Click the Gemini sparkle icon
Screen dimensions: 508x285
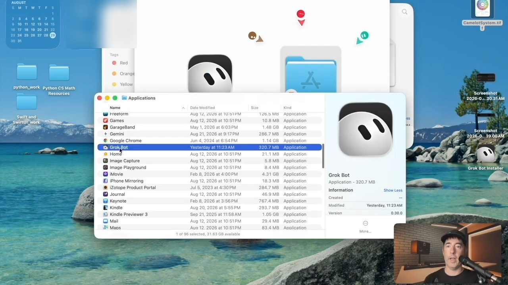[x=105, y=134]
